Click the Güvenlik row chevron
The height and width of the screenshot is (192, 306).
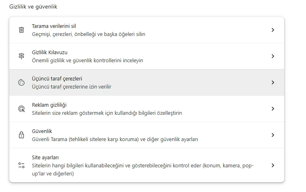(273, 135)
